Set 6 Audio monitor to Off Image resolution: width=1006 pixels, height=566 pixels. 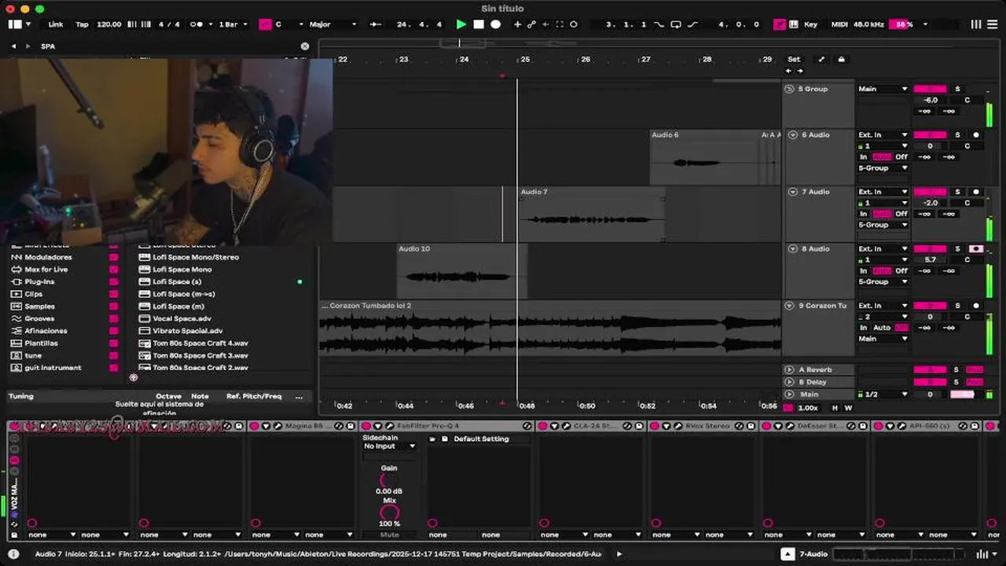[x=901, y=157]
